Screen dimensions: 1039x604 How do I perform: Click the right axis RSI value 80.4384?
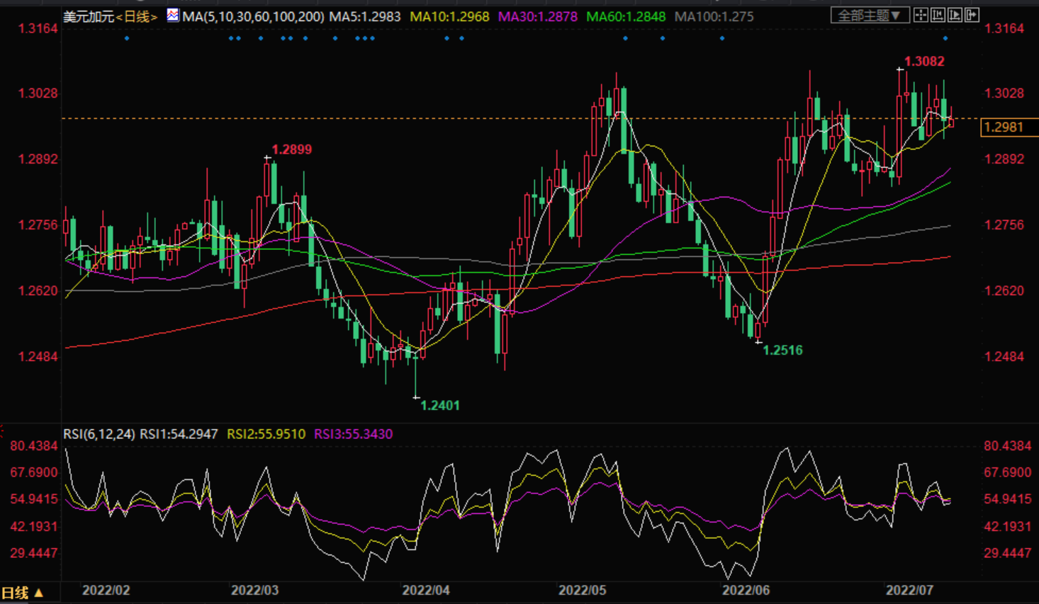coord(1008,446)
